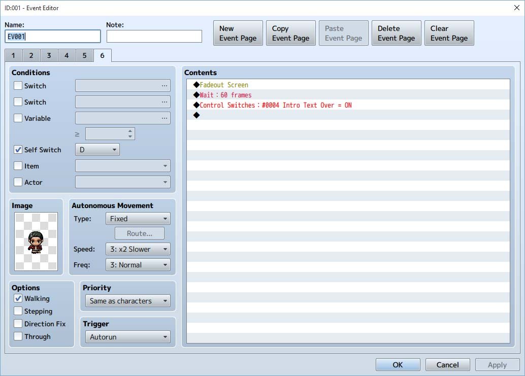Viewport: 525px width, 376px height.
Task: Switch to event page tab 3
Action: point(49,55)
